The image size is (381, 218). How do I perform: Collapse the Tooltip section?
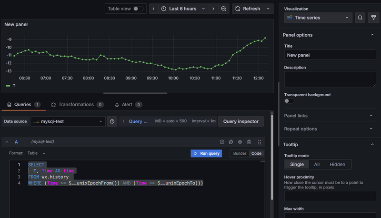tap(372, 144)
